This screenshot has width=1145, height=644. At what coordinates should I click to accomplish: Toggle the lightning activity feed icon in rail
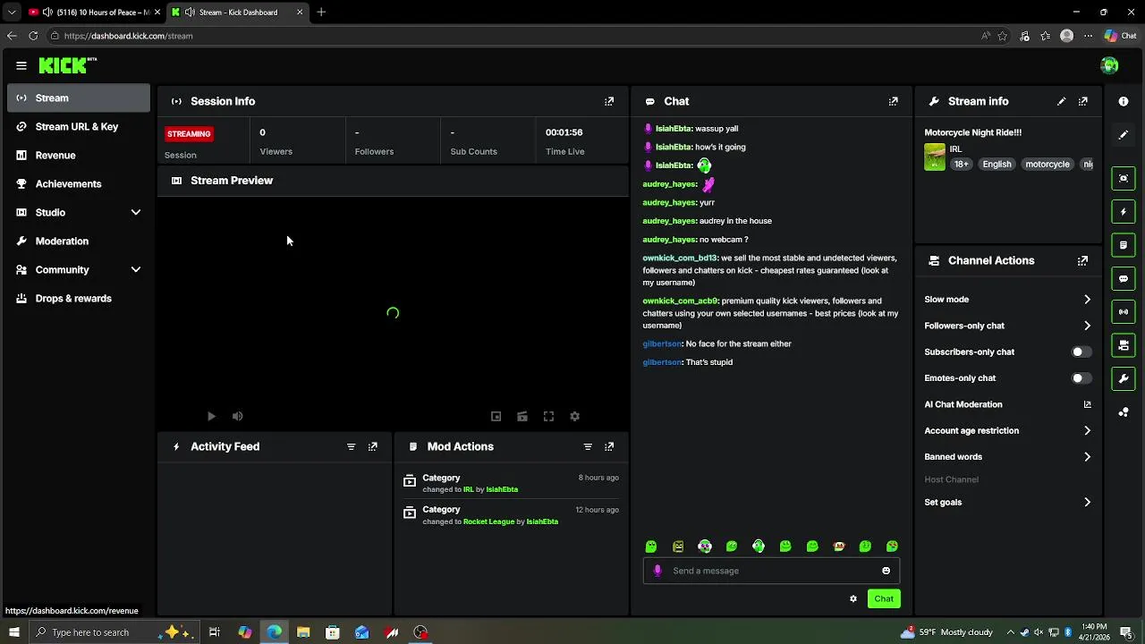coord(1124,212)
